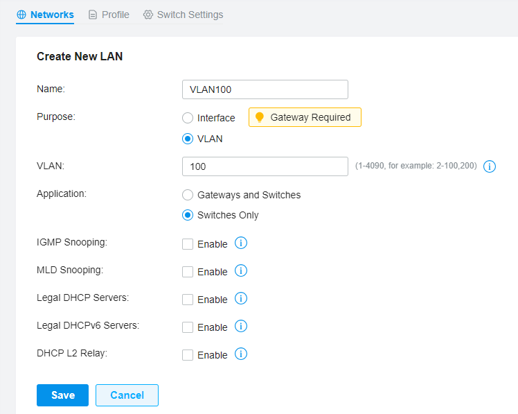Image resolution: width=518 pixels, height=414 pixels.
Task: Select the Interface purpose radio button
Action: click(188, 118)
